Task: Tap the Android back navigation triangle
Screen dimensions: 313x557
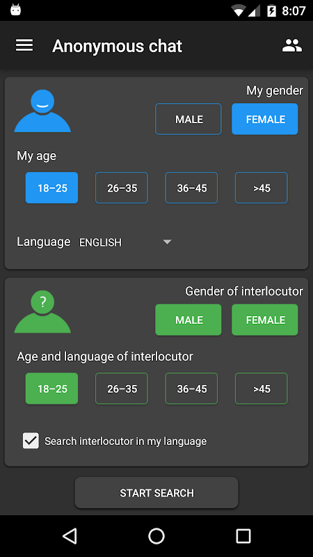Action: point(70,535)
